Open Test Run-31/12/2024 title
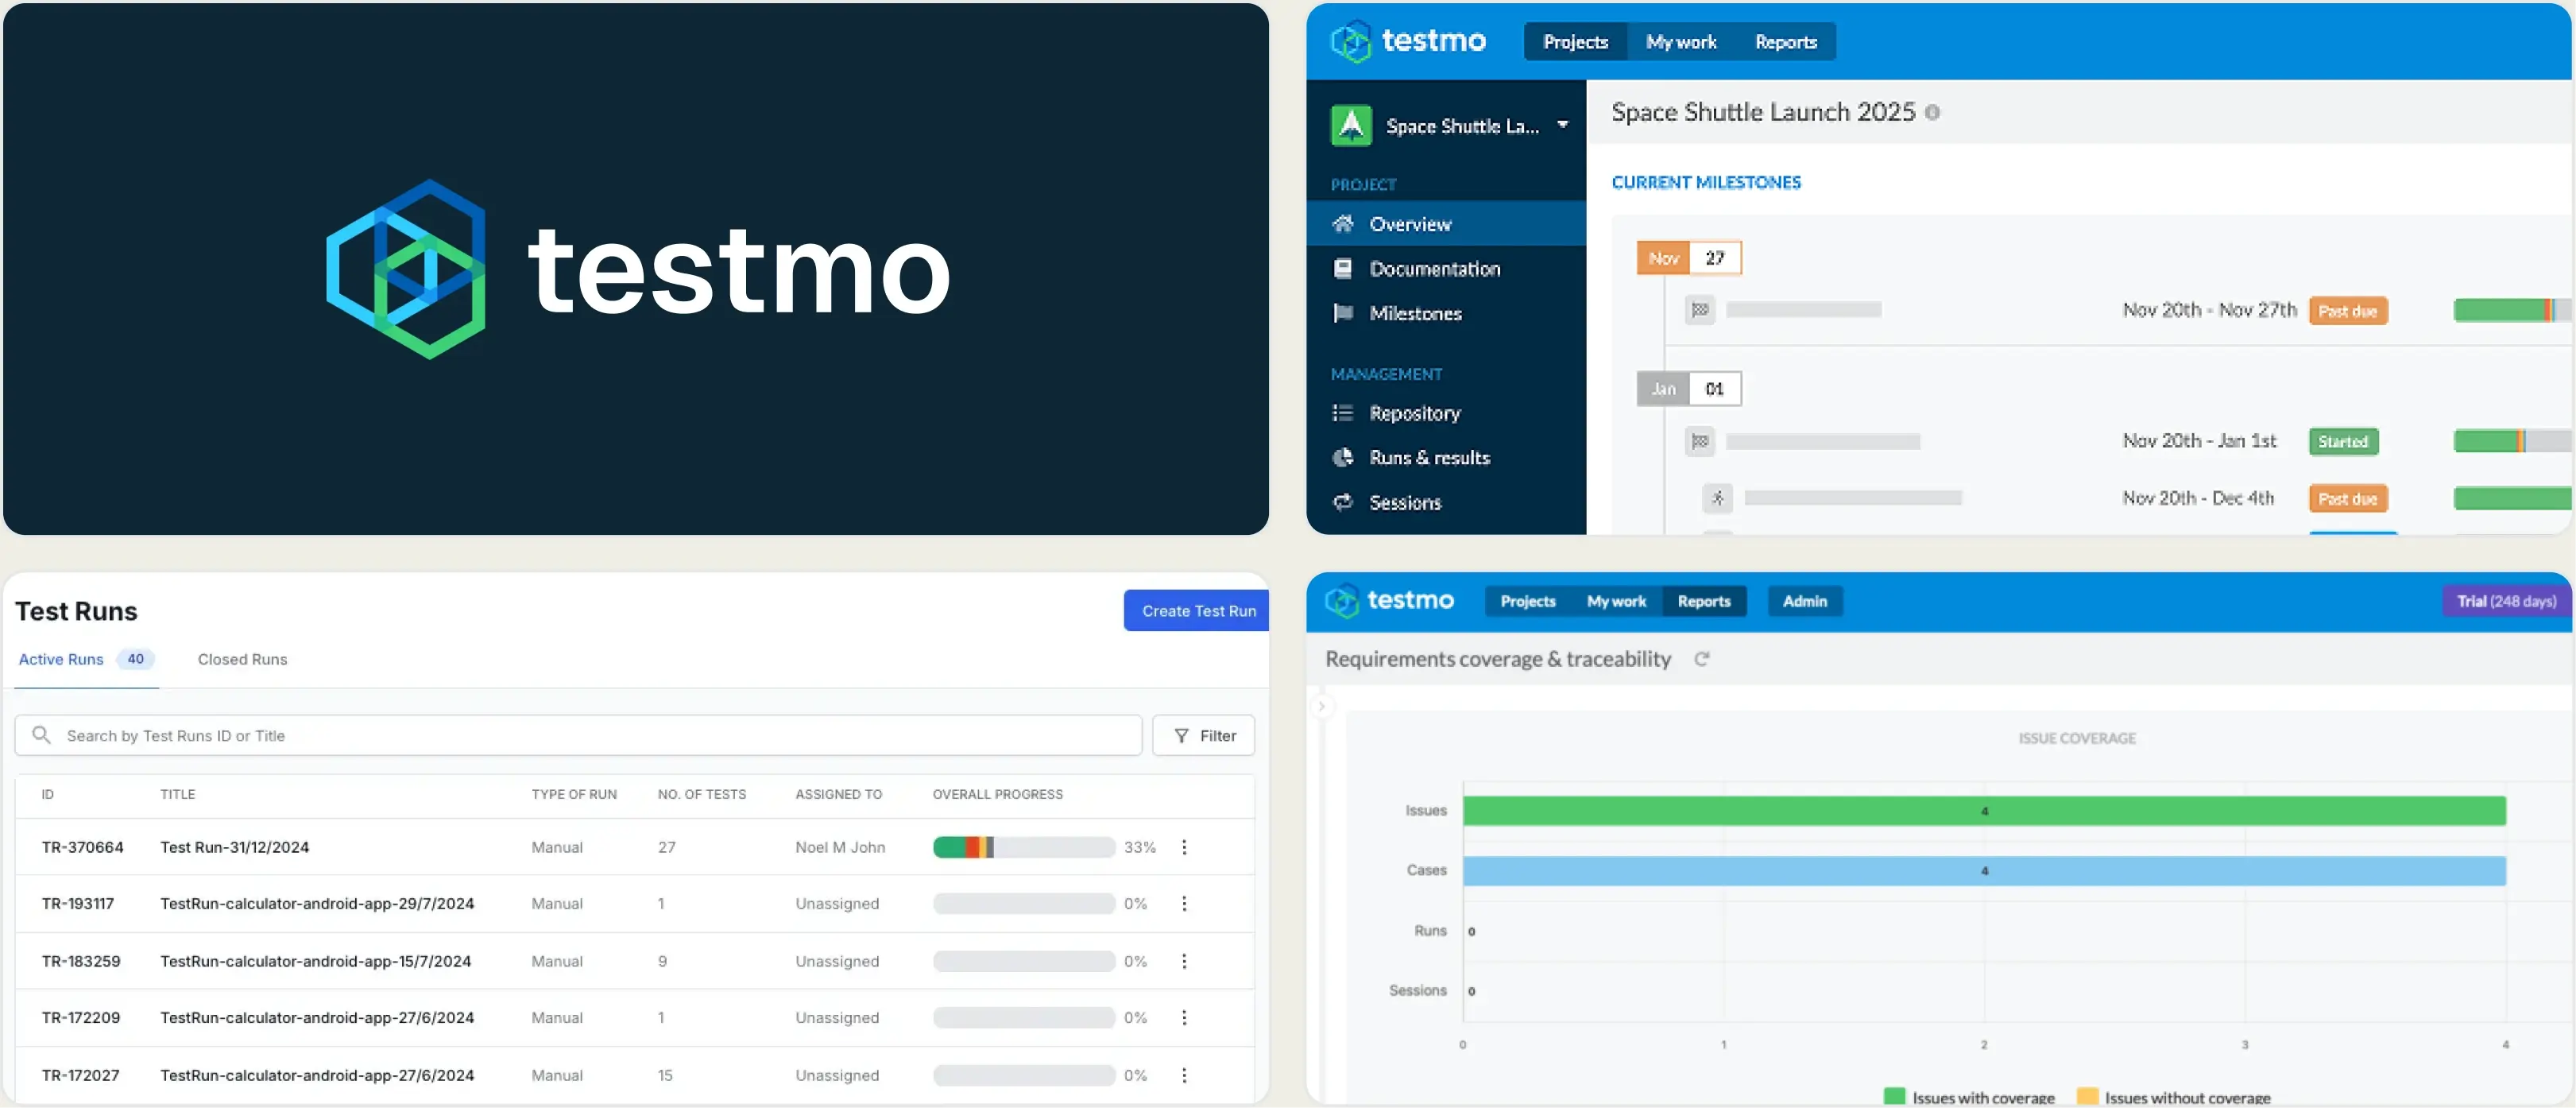Screen dimensions: 2576x1108 [x=235, y=847]
